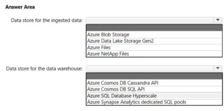Select Azure Cosmos DB Cassandra API

tap(154, 83)
